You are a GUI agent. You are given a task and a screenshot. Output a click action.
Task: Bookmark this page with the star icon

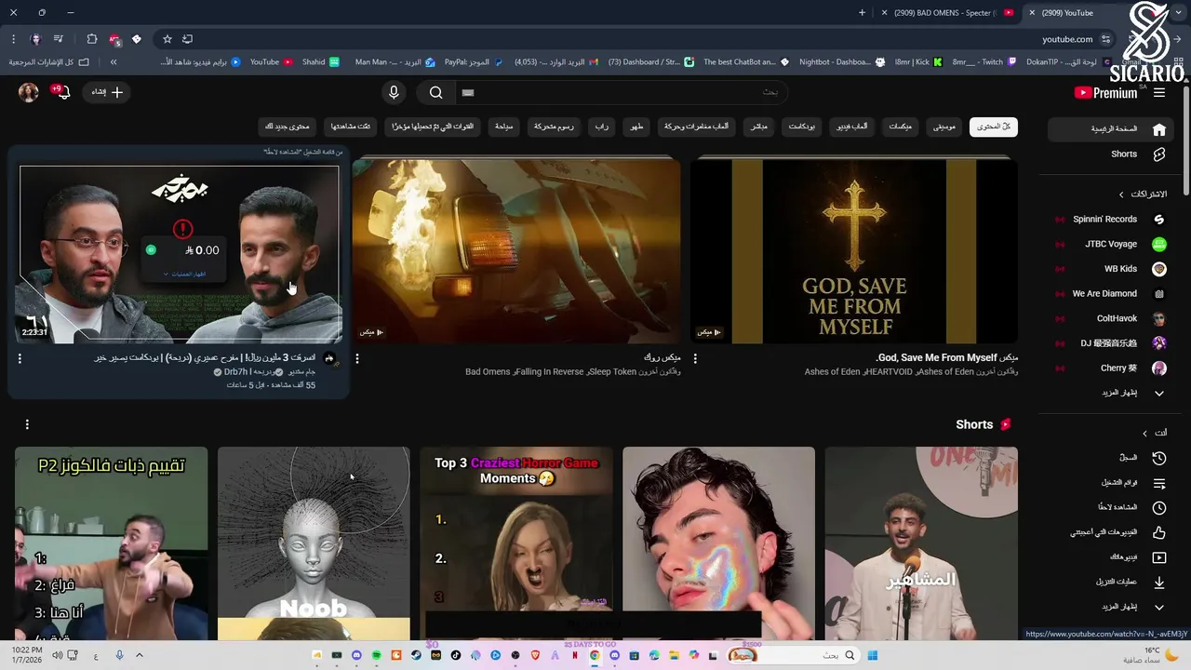coord(167,39)
